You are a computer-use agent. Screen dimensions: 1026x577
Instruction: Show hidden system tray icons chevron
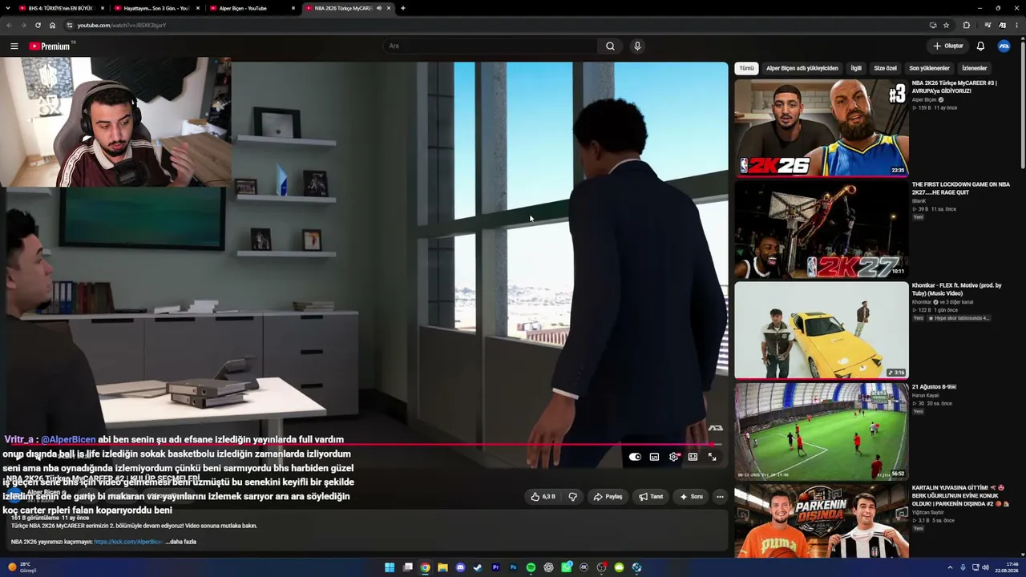tap(950, 567)
